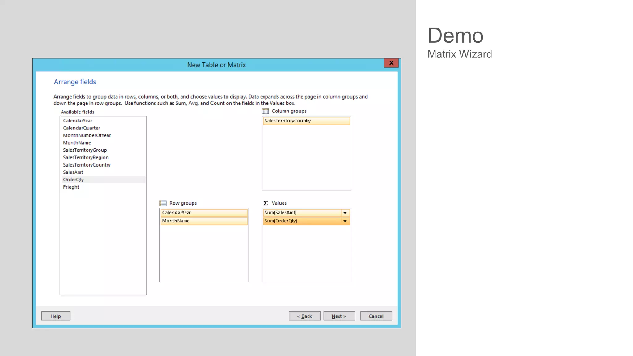The width and height of the screenshot is (633, 356).
Task: Click the Values sigma icon
Action: pos(266,203)
